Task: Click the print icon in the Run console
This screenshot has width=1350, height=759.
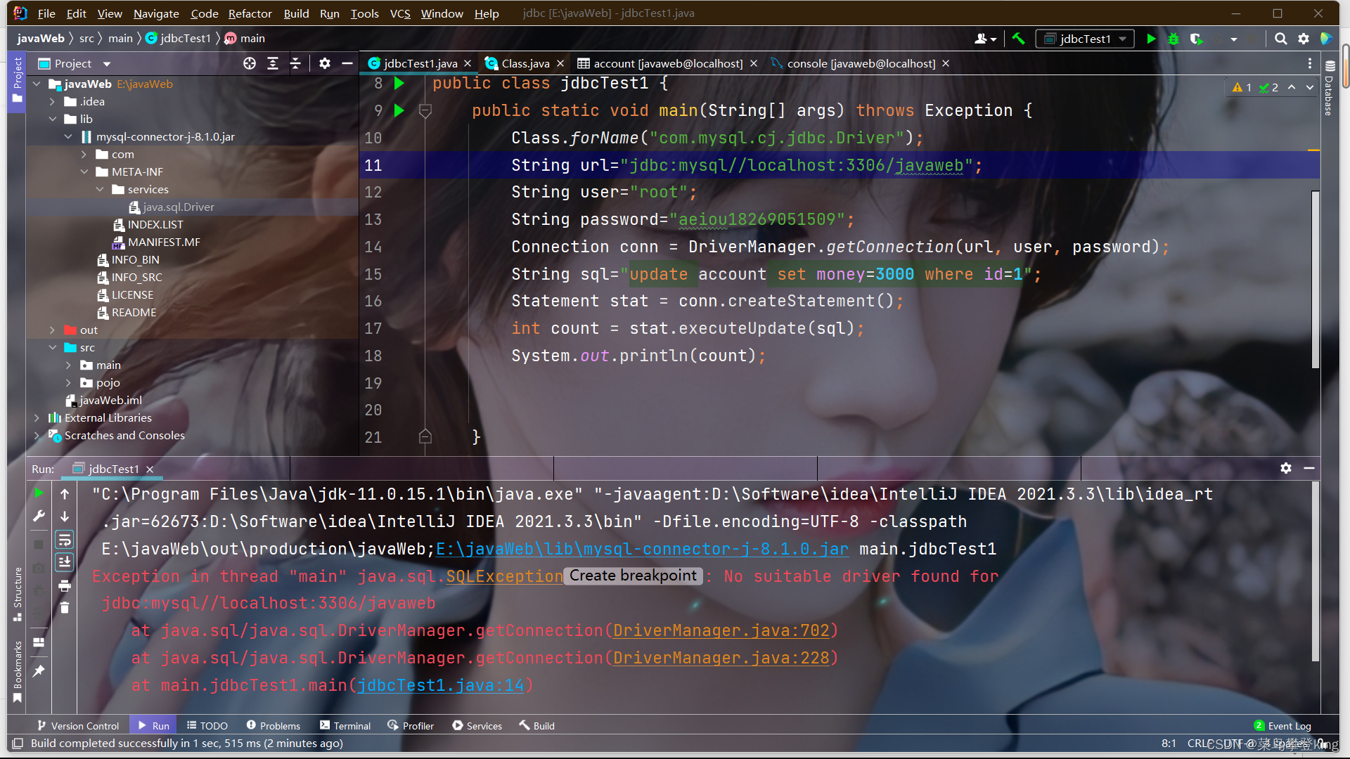Action: coord(65,585)
